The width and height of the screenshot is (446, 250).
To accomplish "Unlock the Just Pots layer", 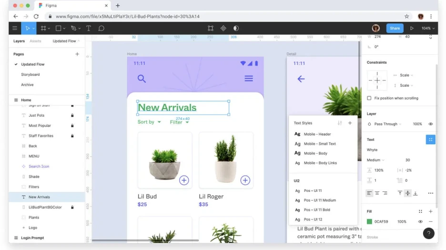I will point(72,115).
